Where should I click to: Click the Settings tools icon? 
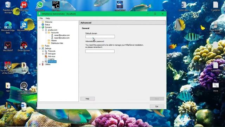point(43,48)
